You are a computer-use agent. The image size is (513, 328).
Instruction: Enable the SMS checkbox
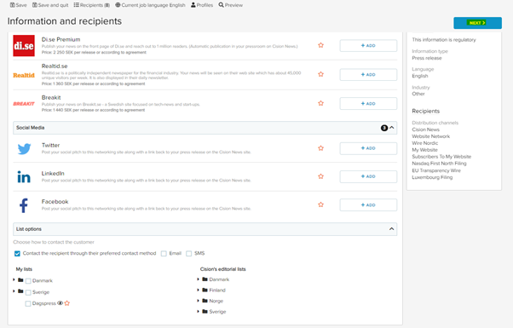[x=189, y=253]
